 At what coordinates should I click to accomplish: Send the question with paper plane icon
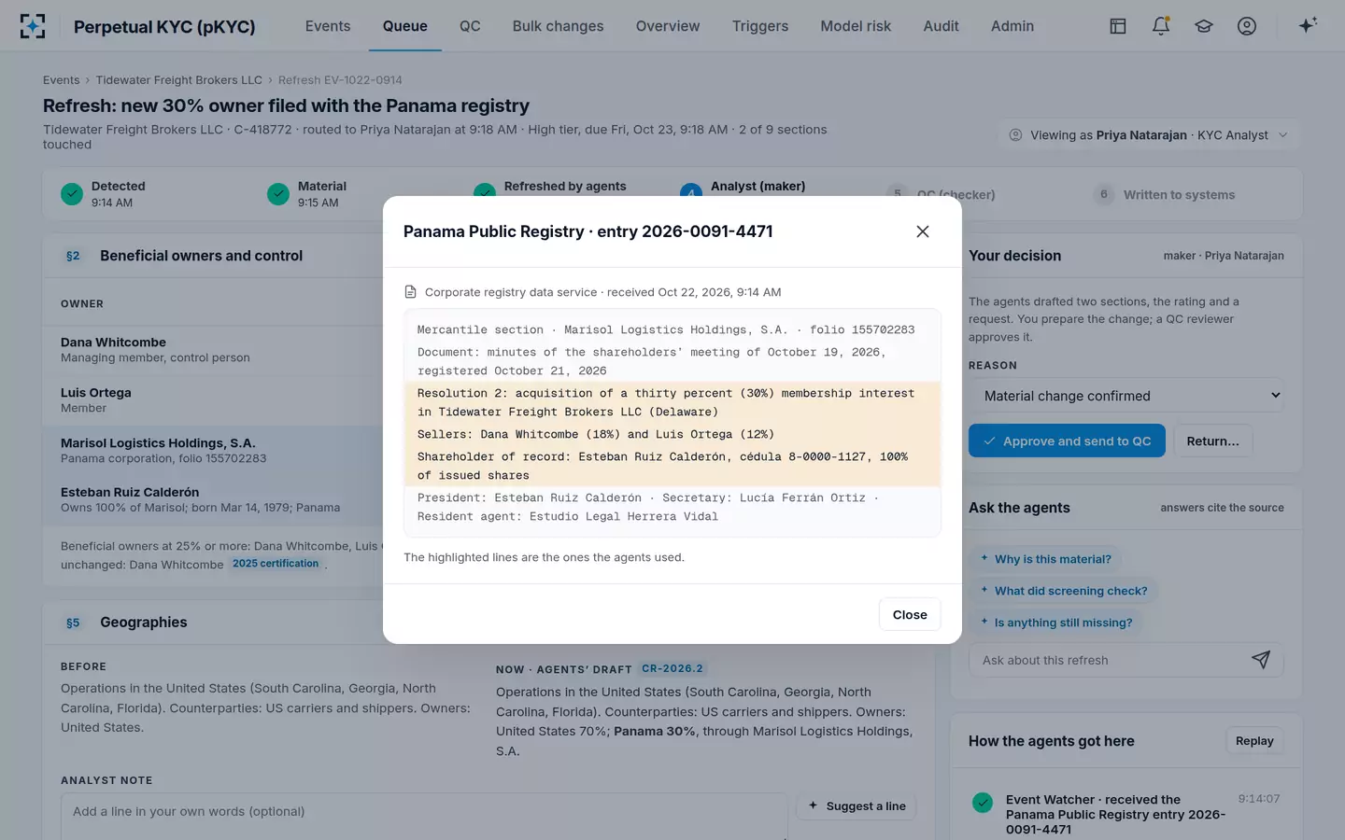[x=1261, y=660]
